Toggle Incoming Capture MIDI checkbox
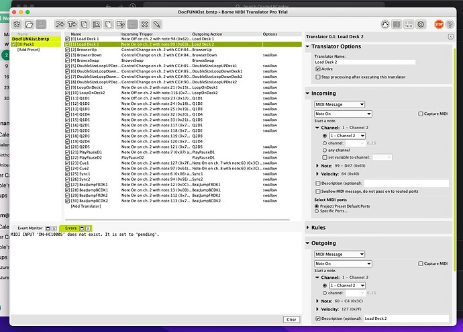The image size is (463, 332). tap(421, 114)
